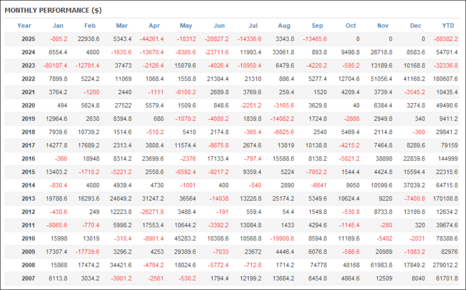Click 2008 YTD value 279012.2

point(445,265)
